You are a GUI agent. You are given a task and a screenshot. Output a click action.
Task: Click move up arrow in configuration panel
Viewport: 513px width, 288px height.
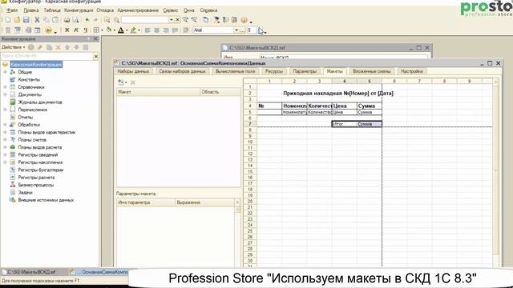67,47
